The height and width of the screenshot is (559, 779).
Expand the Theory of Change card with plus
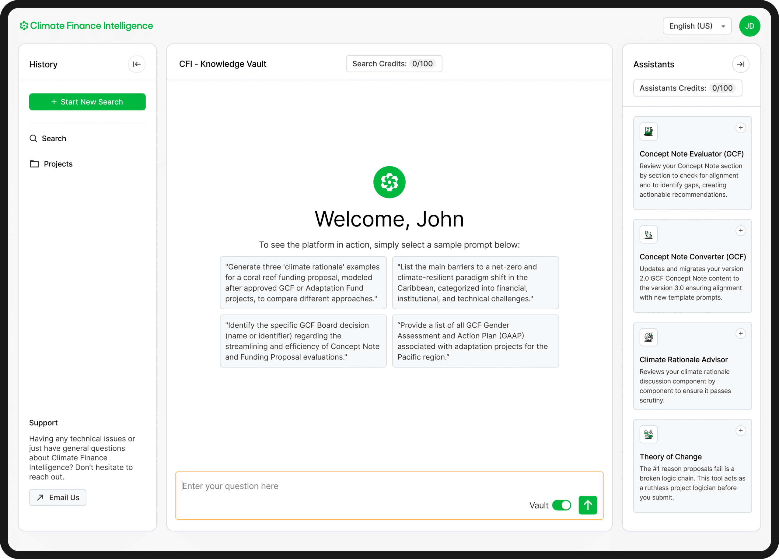(741, 431)
